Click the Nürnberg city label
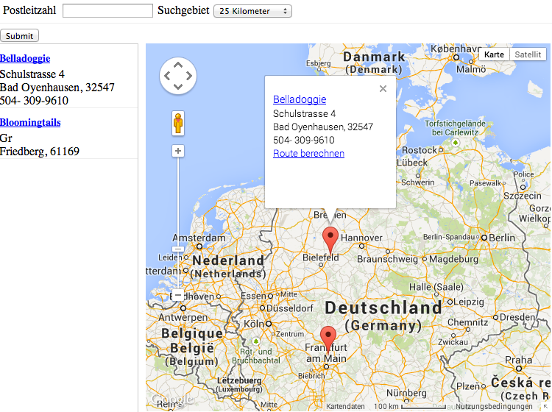The height and width of the screenshot is (412, 552). 406,393
